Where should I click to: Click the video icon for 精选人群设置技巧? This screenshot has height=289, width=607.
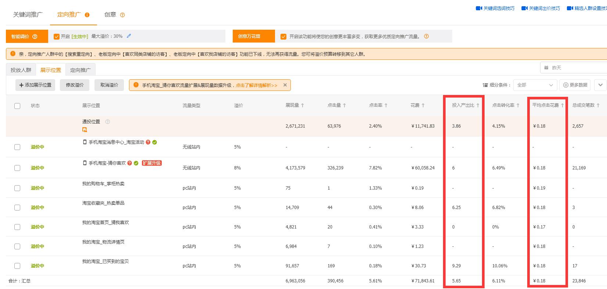[570, 8]
